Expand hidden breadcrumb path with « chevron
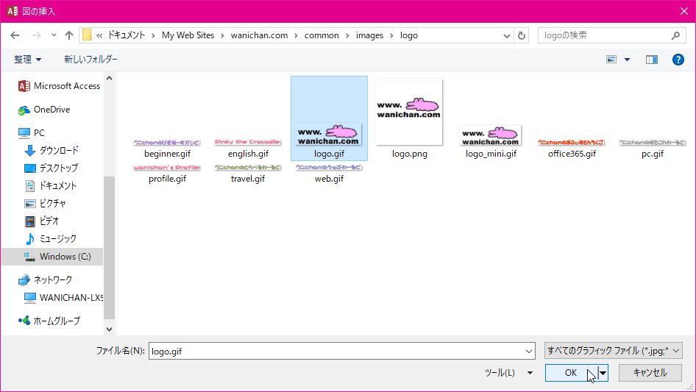Viewport: 696px width, 392px height. pyautogui.click(x=99, y=35)
